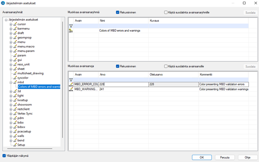Click the light group icon
Image resolution: width=259 pixels, height=162 pixels.
(x=15, y=96)
